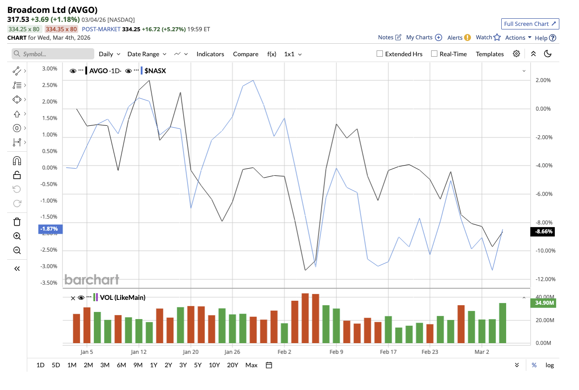Click the Watch star icon

tap(497, 37)
